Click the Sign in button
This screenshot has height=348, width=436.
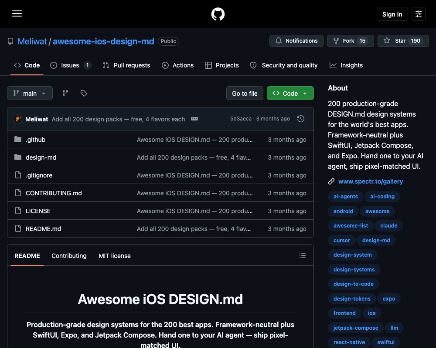click(392, 14)
